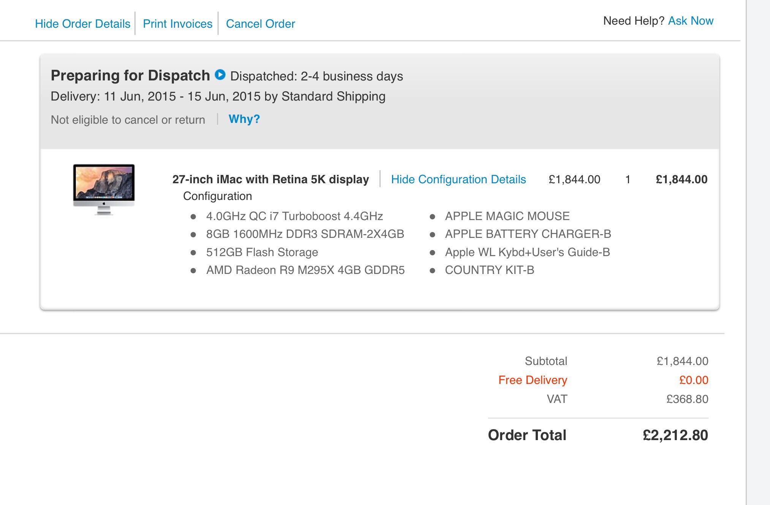Click Ask Now for help

(690, 21)
